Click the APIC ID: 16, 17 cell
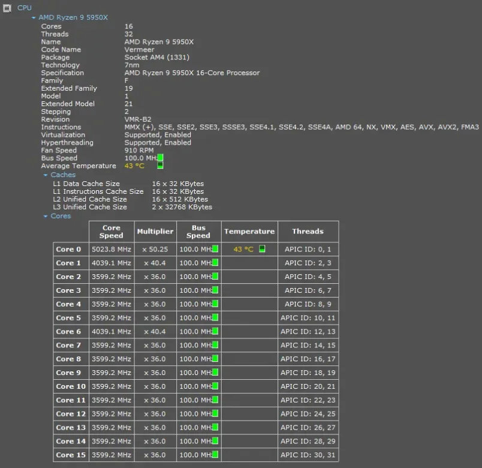 point(308,359)
